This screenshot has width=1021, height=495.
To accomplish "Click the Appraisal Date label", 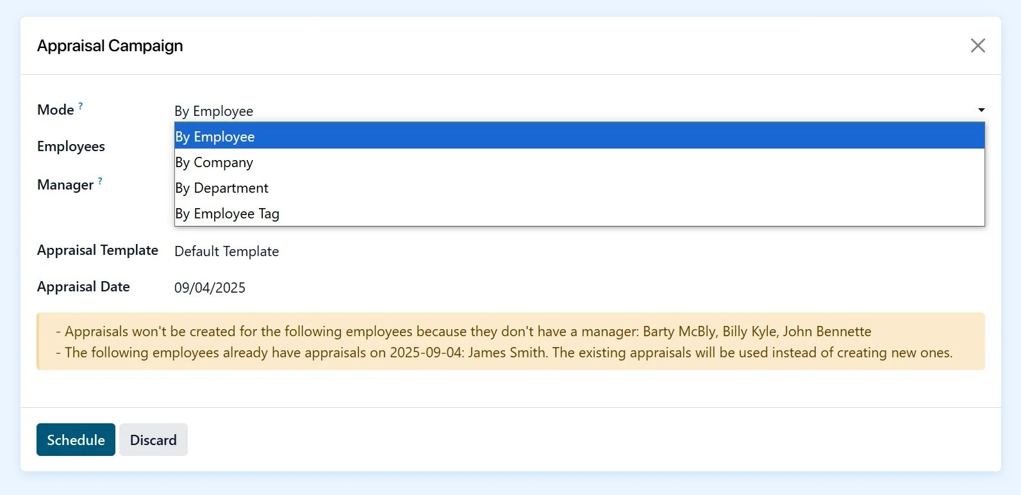I will [x=83, y=286].
